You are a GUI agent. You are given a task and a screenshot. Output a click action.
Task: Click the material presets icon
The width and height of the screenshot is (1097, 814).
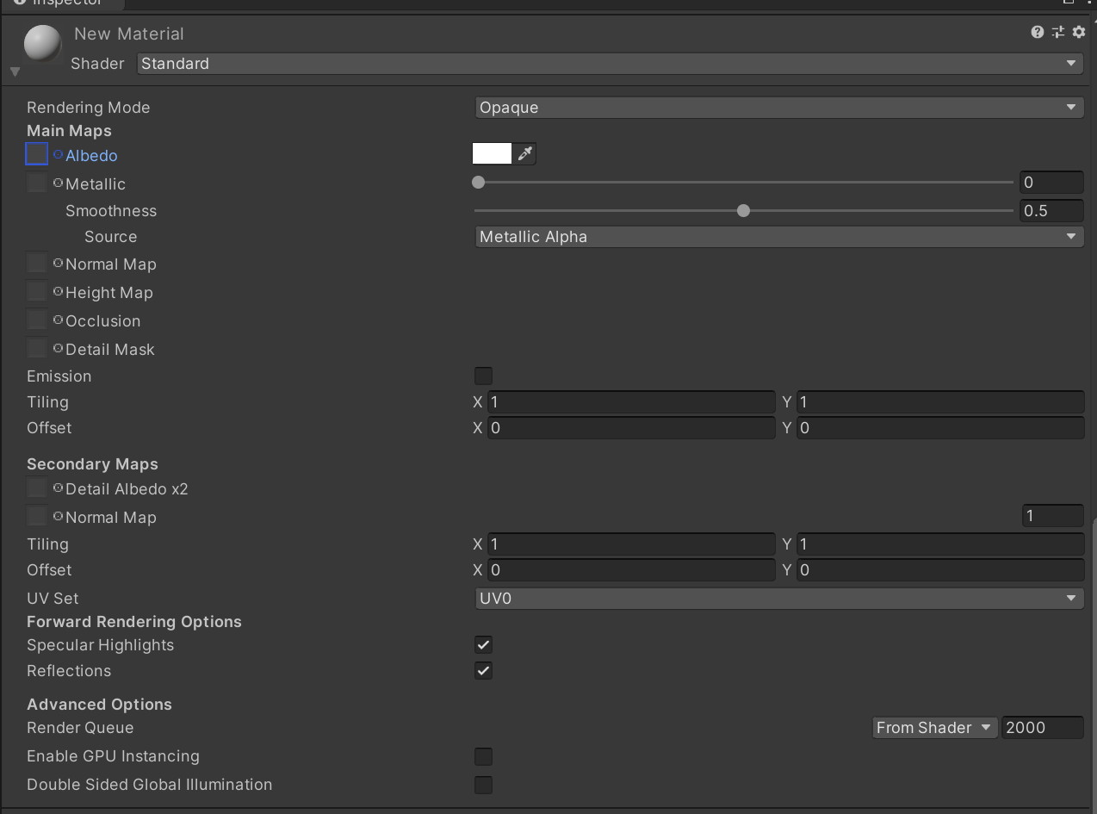[x=1057, y=32]
